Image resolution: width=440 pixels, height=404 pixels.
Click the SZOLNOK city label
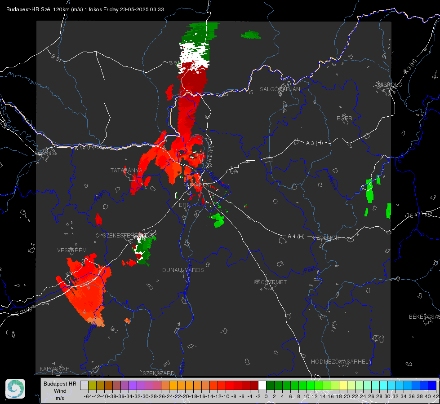(326, 238)
